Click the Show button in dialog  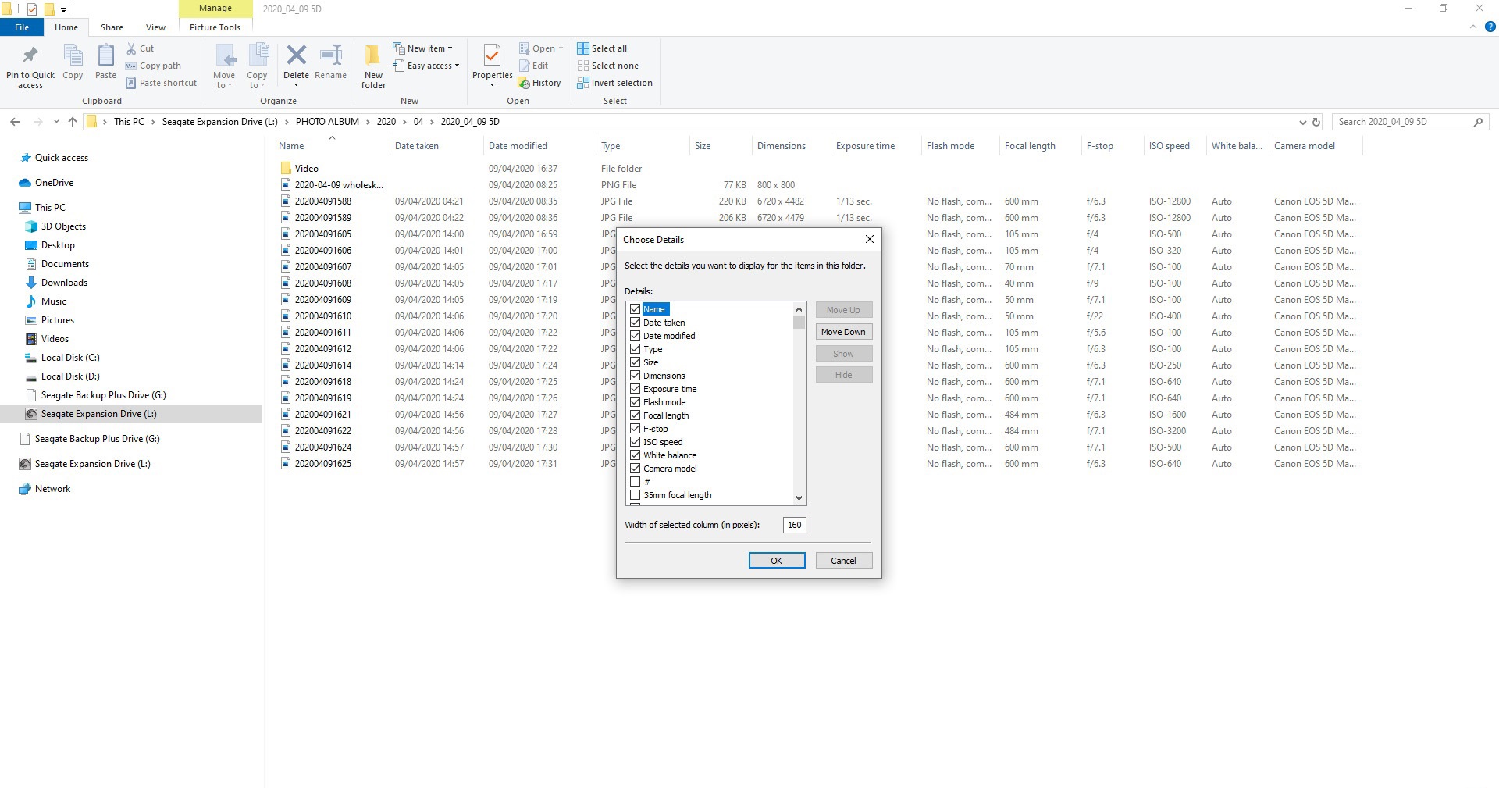pyautogui.click(x=843, y=354)
